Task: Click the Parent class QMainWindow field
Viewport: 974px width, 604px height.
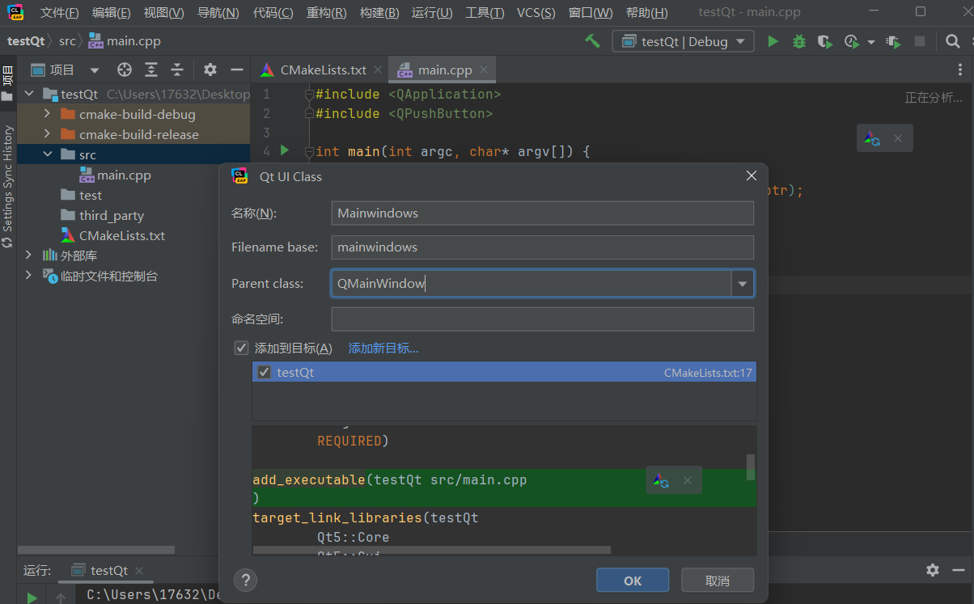Action: coord(531,284)
